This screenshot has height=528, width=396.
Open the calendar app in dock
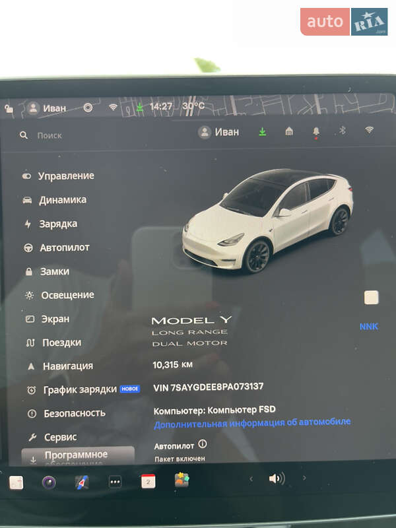(148, 481)
